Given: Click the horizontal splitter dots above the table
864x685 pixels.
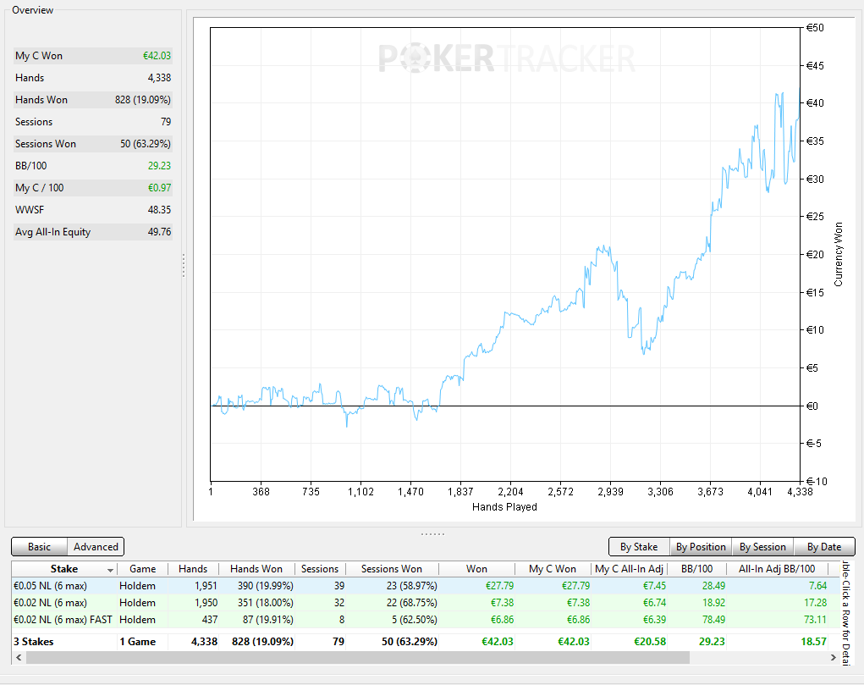Looking at the screenshot, I should (x=432, y=534).
